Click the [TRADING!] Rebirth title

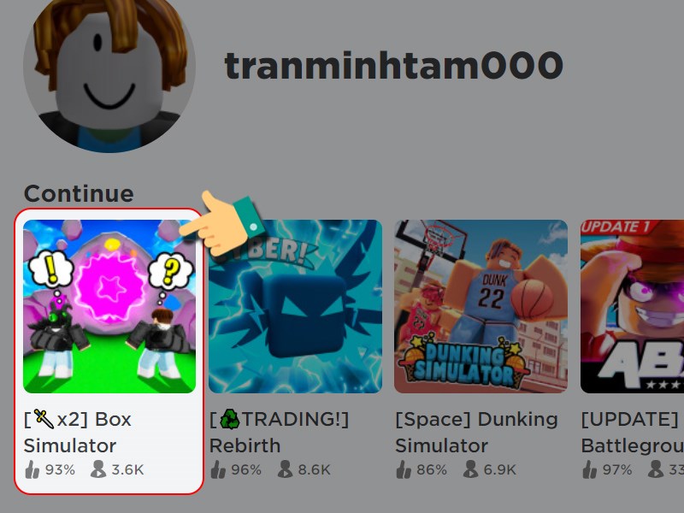point(280,433)
